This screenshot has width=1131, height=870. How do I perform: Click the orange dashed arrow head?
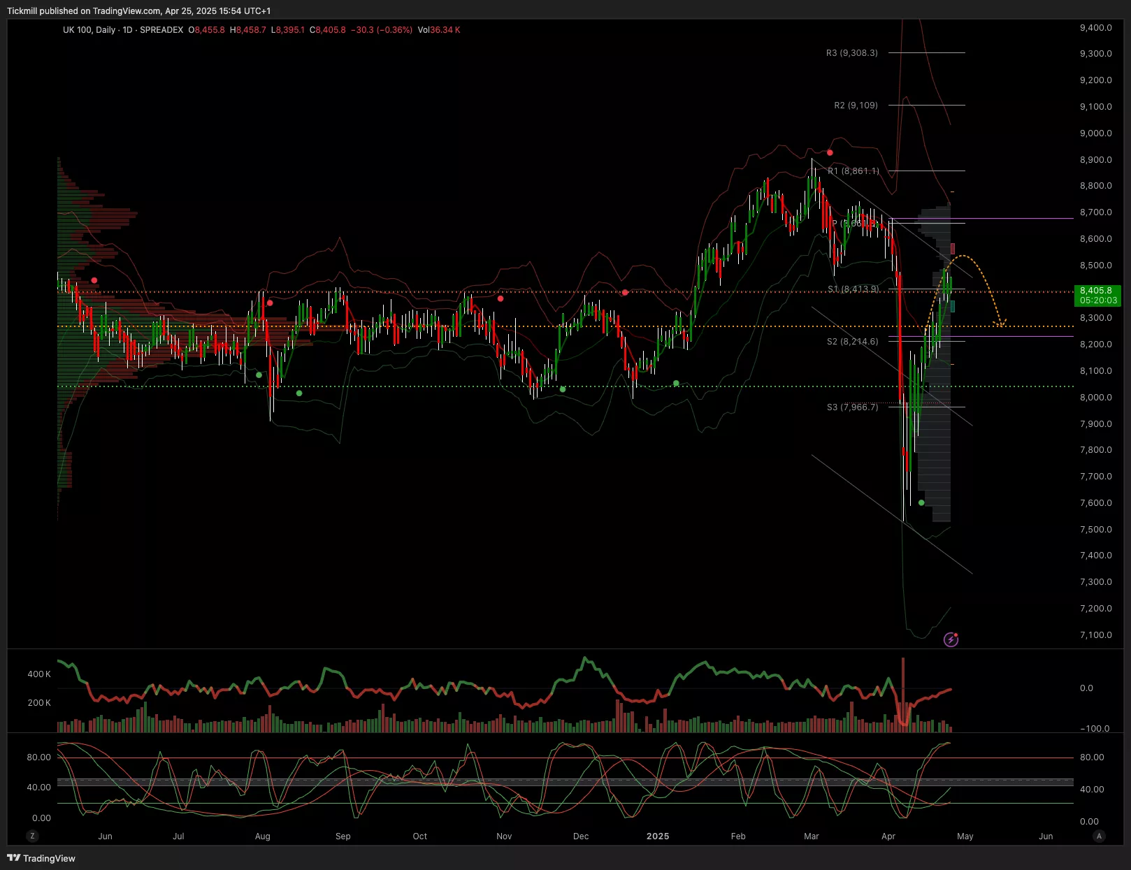(1000, 324)
